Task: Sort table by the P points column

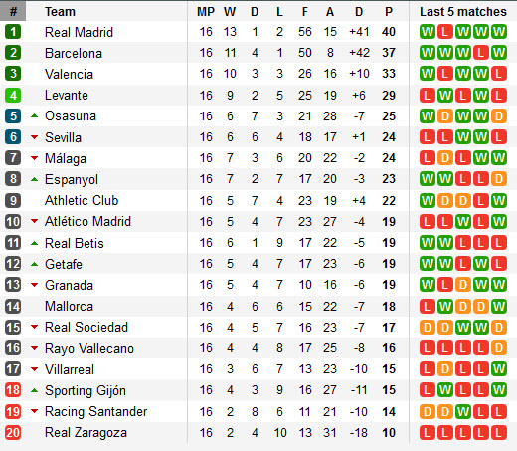Action: click(x=389, y=12)
